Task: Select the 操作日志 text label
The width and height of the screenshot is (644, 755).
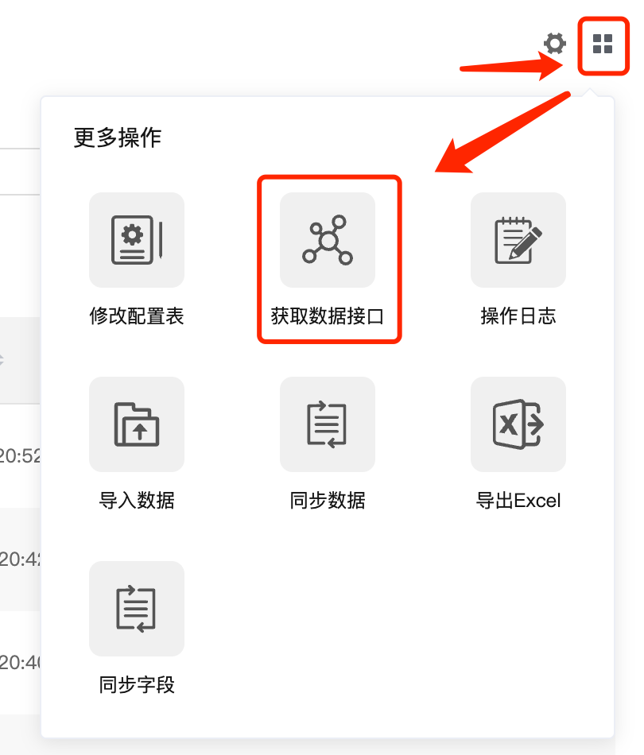Action: tap(518, 316)
